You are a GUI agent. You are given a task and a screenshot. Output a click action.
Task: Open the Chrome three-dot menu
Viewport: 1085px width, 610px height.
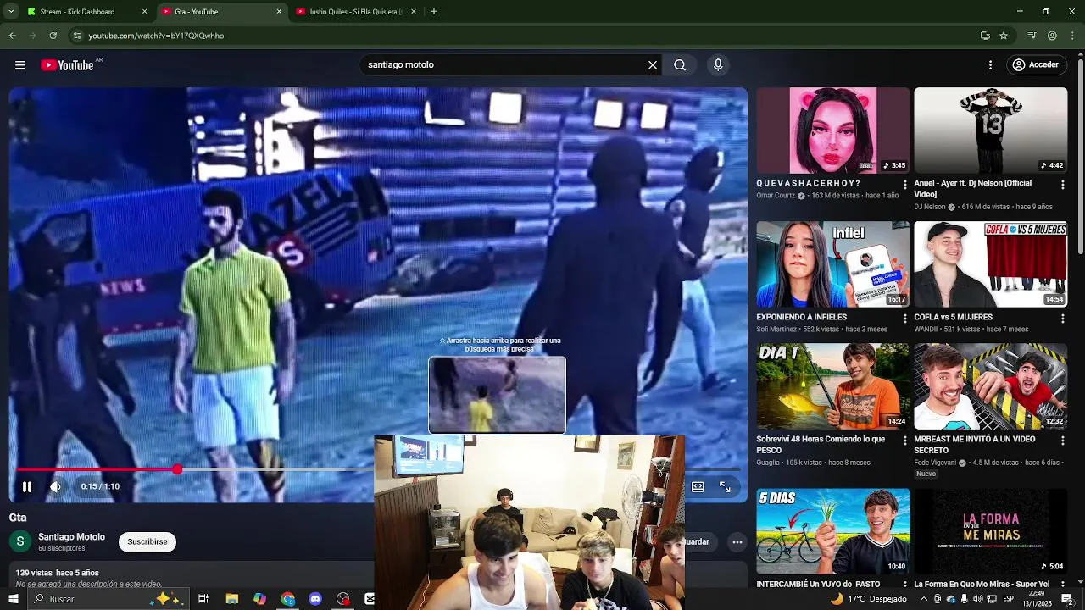coord(1073,36)
